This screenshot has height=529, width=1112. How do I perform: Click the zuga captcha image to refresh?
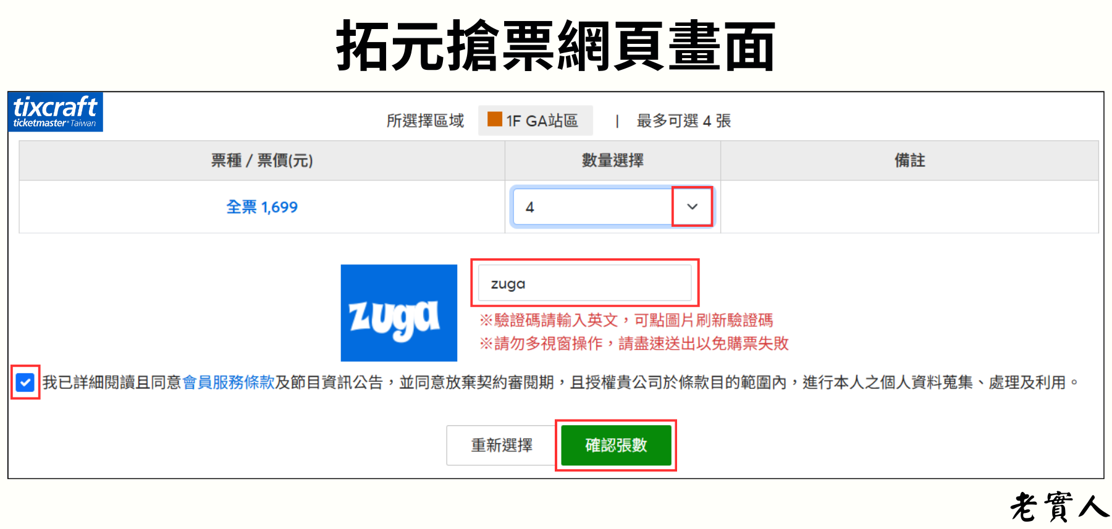(399, 313)
